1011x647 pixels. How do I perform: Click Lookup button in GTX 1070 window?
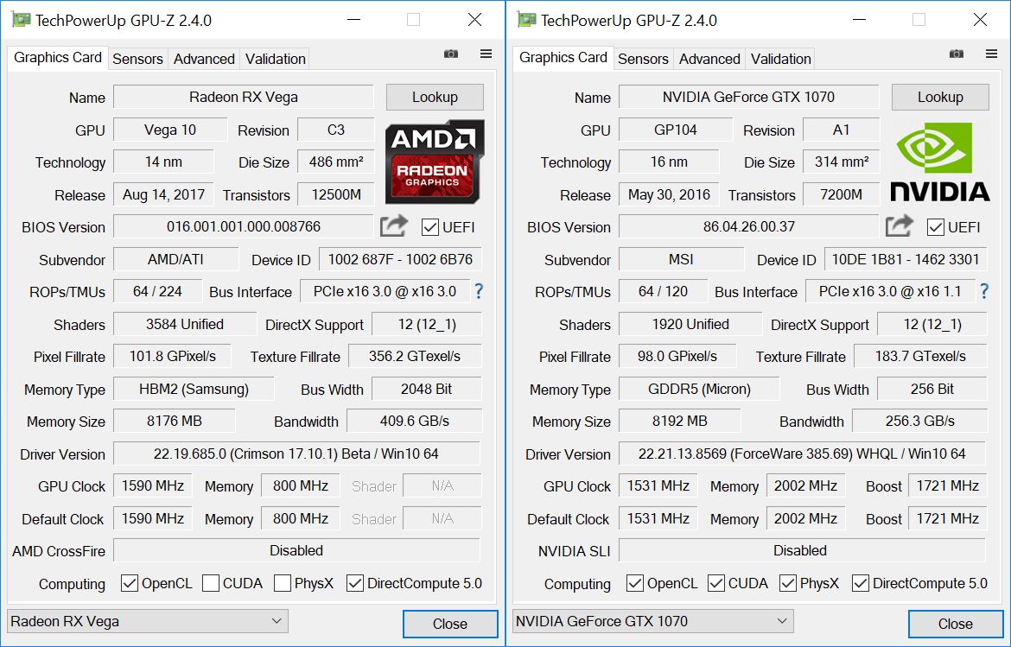coord(941,97)
